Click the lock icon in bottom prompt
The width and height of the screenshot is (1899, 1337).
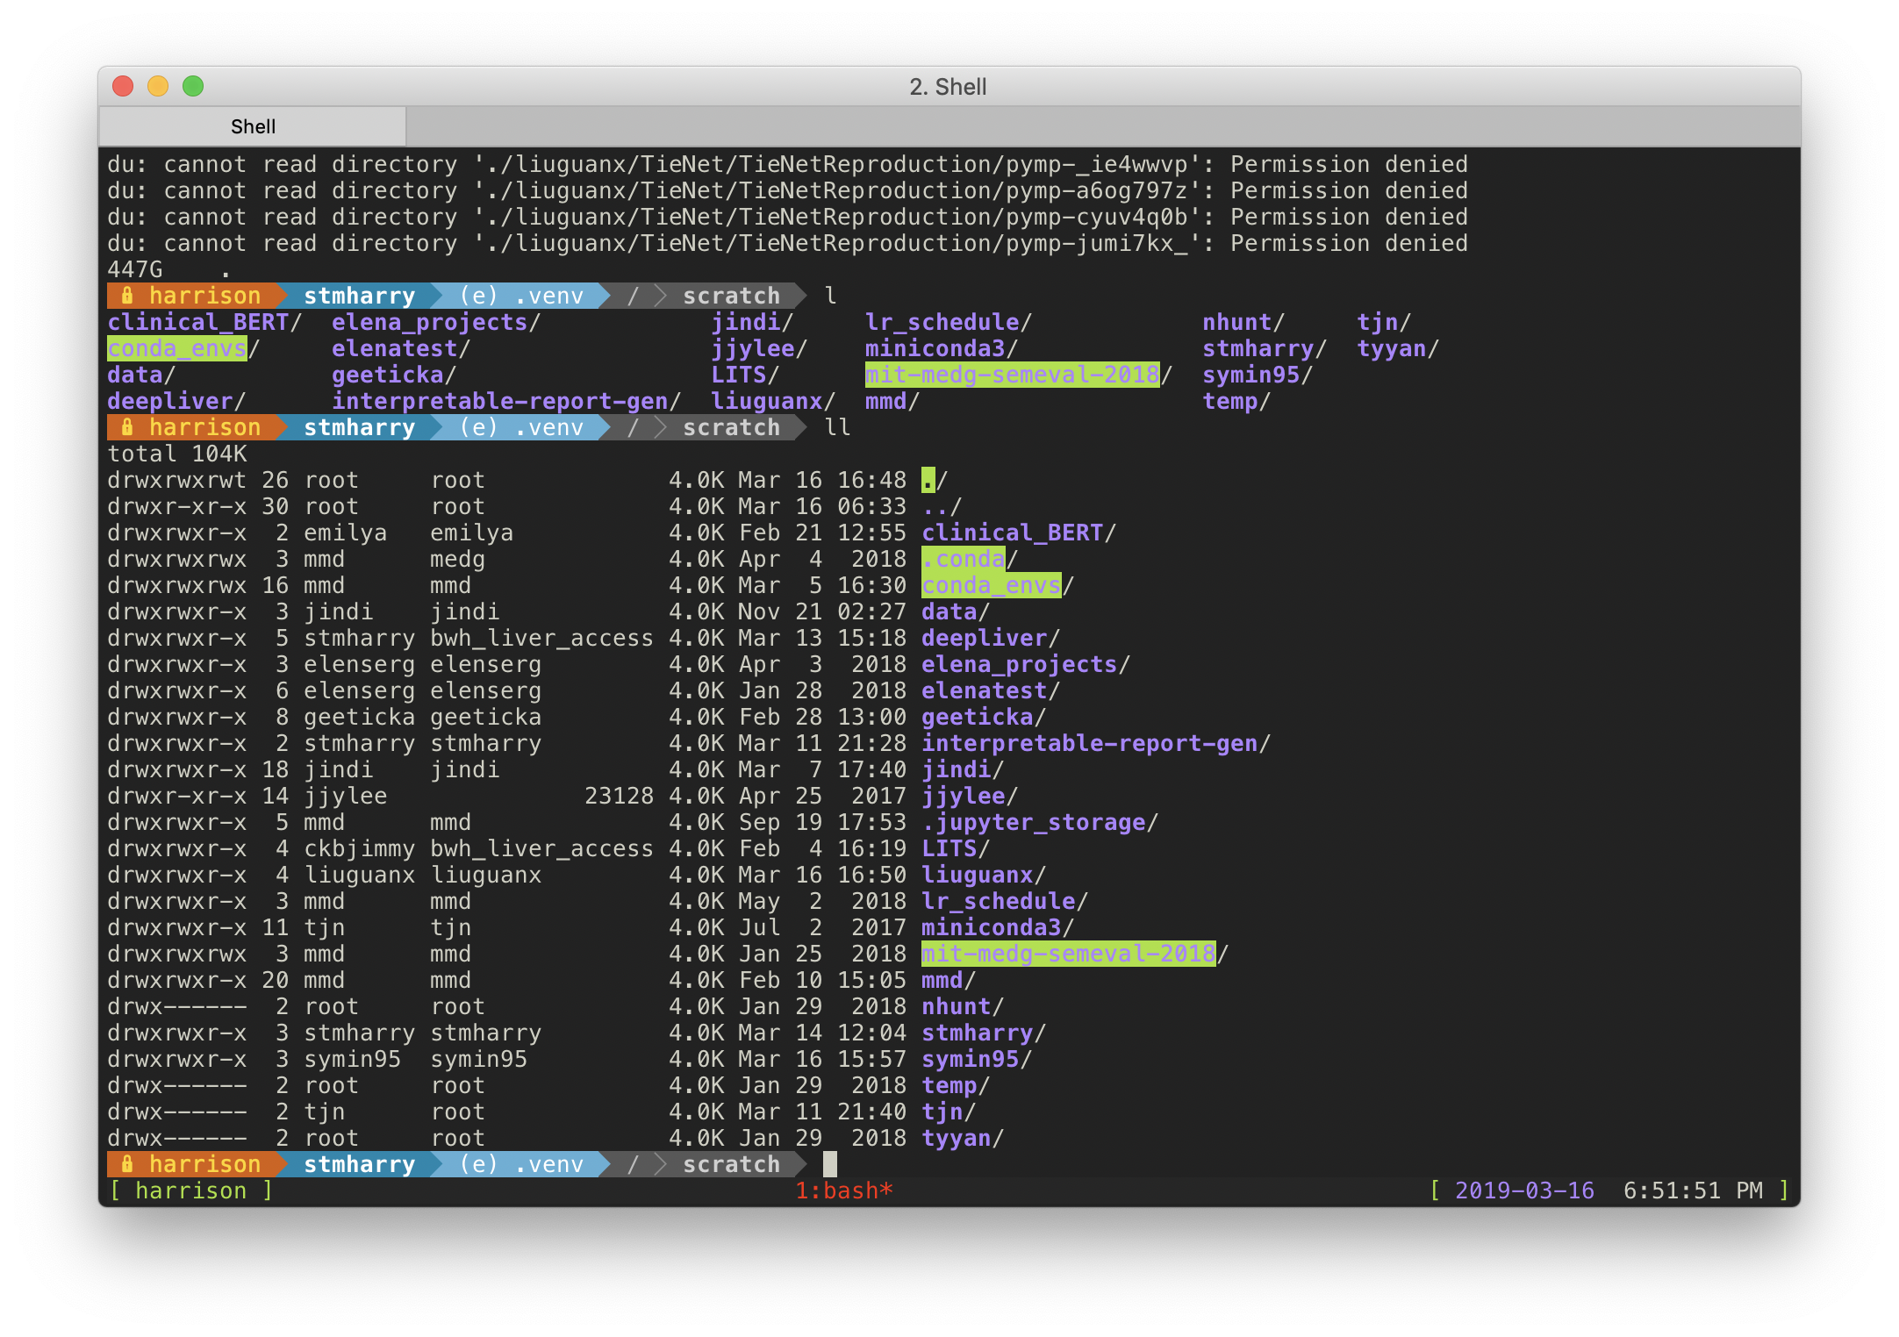[127, 1163]
